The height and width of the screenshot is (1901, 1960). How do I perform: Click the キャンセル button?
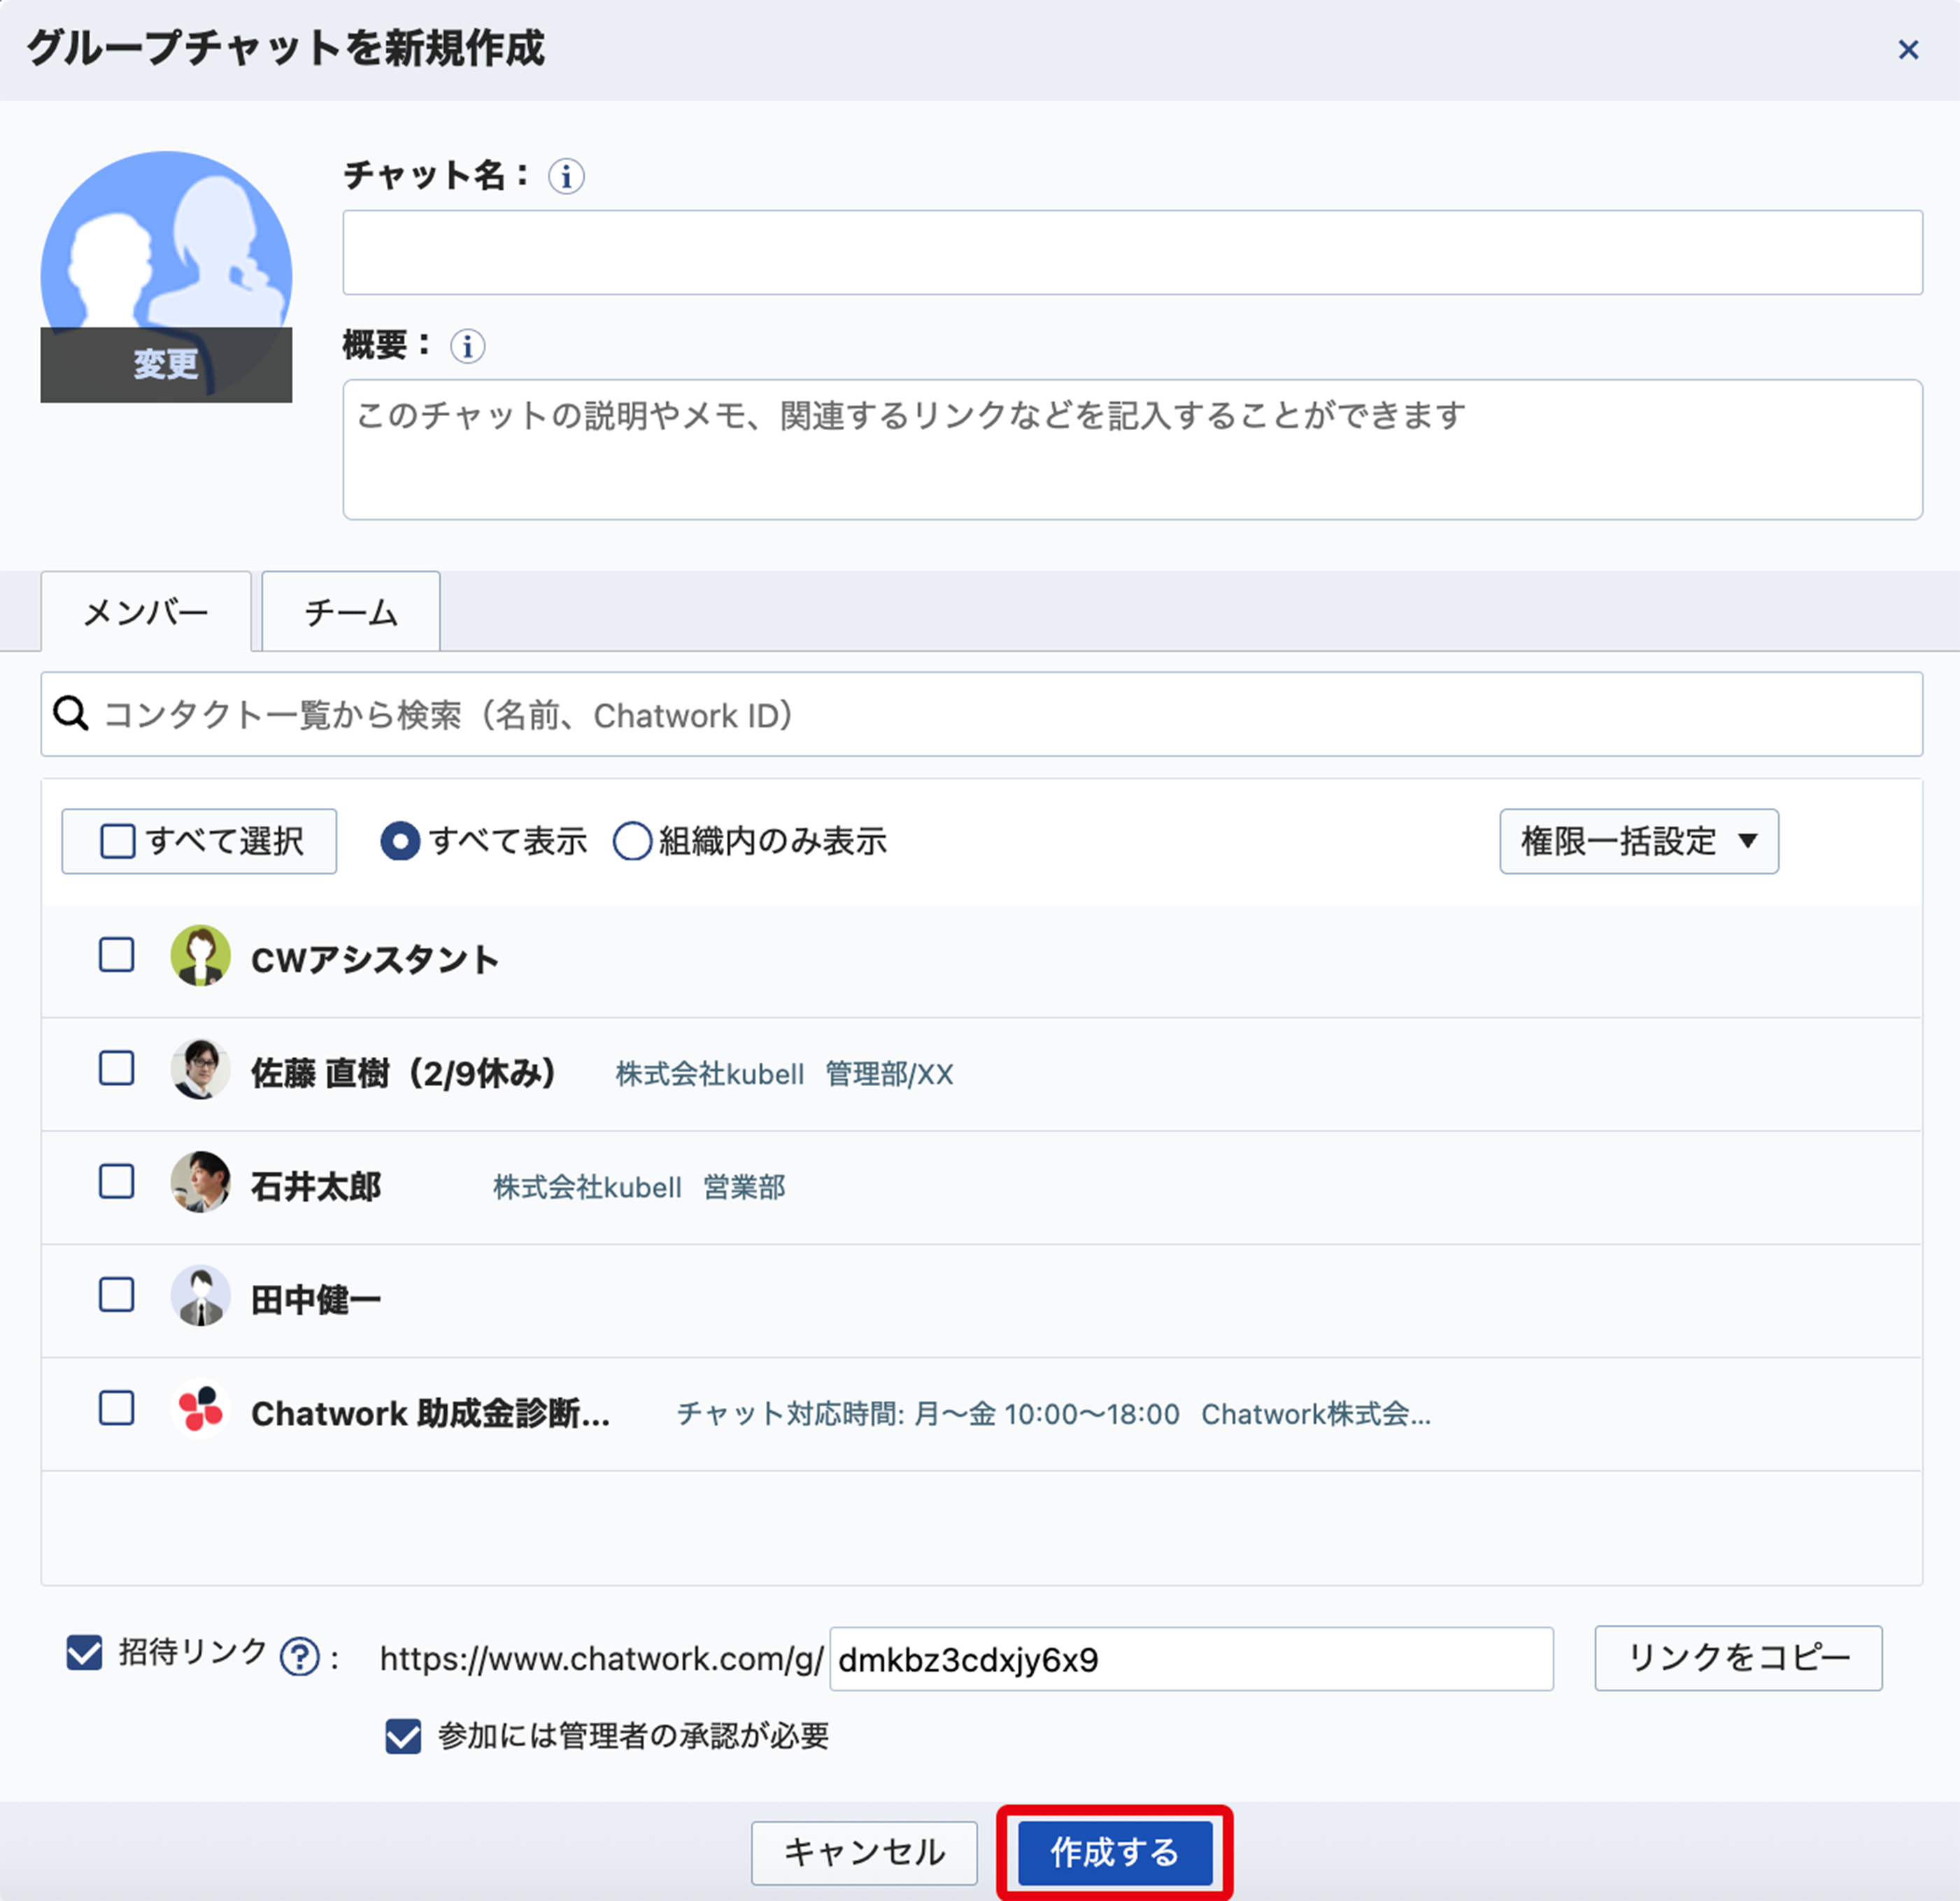click(863, 1852)
